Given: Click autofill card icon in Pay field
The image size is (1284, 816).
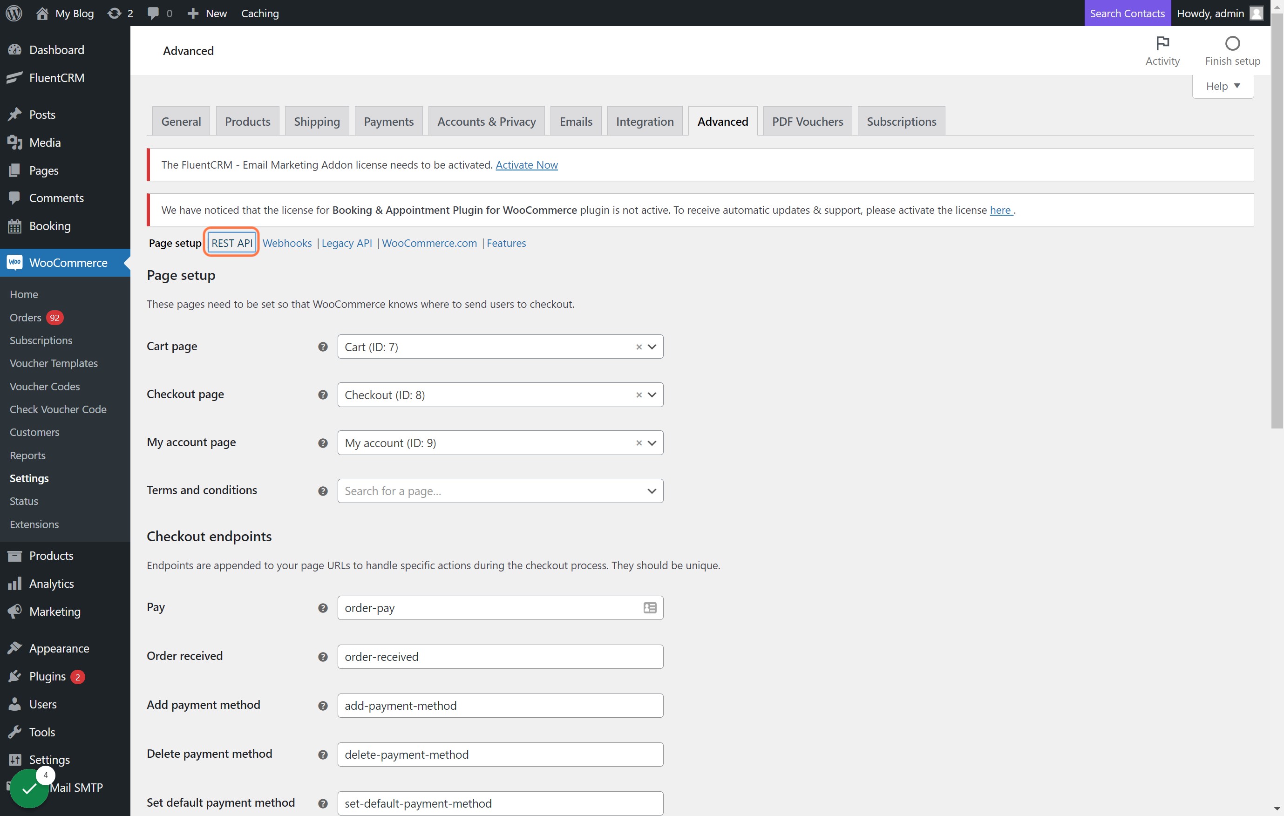Looking at the screenshot, I should tap(650, 607).
